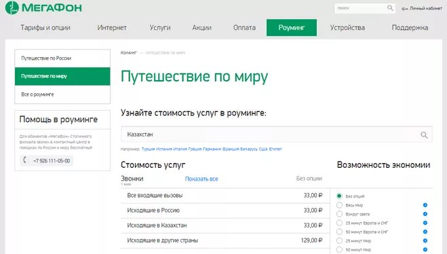Click the Исходящие в Россию row
This screenshot has width=447, height=254.
pyautogui.click(x=225, y=211)
